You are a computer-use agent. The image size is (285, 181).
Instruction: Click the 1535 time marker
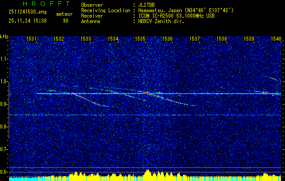tap(140, 39)
